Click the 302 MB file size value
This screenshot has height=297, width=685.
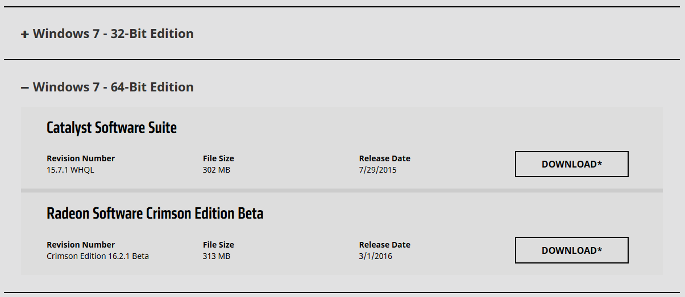click(x=217, y=170)
